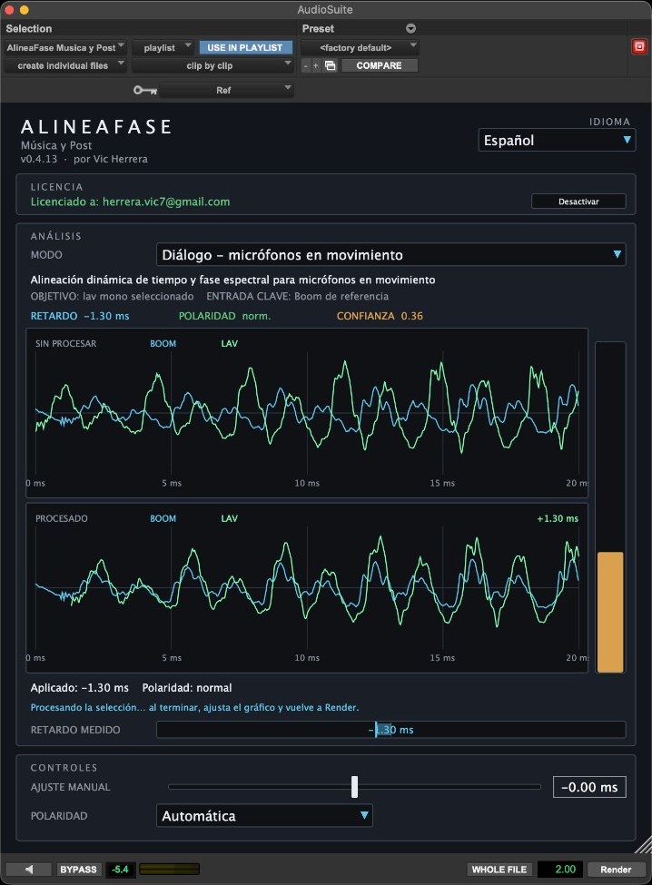The image size is (652, 885).
Task: Click the orange confidence meter bar
Action: pyautogui.click(x=610, y=613)
